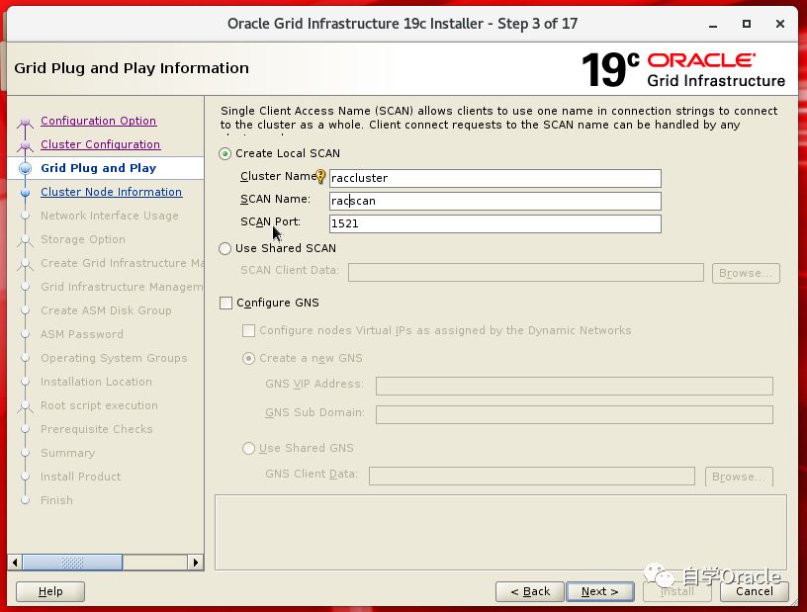
Task: Click the Cancel button
Action: [x=754, y=591]
